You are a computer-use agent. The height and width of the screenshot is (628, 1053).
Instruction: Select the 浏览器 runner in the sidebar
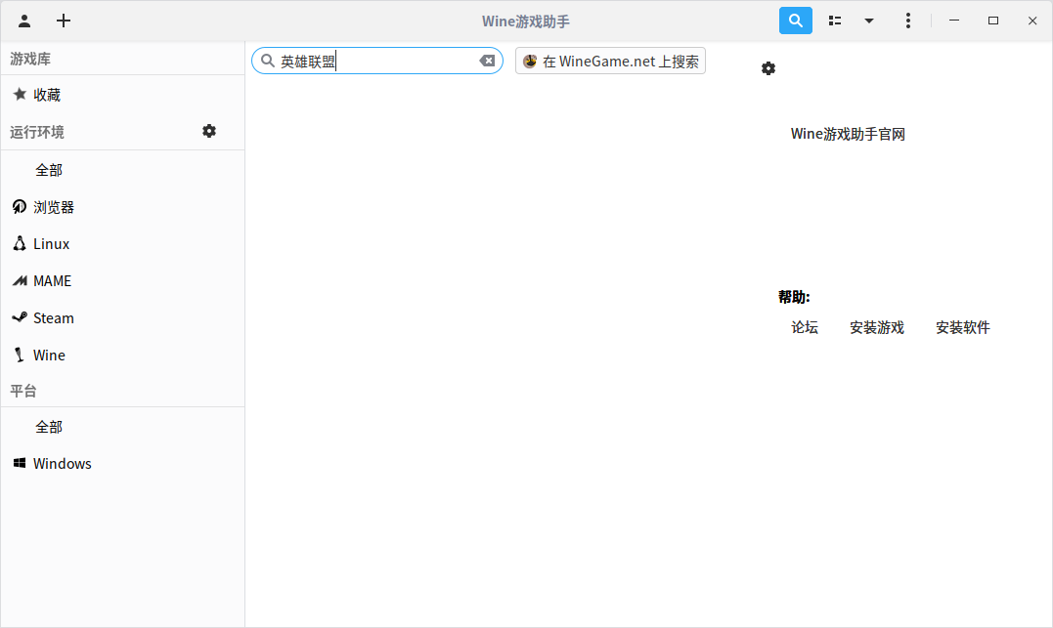point(122,207)
